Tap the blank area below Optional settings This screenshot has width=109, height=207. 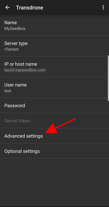(x=54, y=182)
